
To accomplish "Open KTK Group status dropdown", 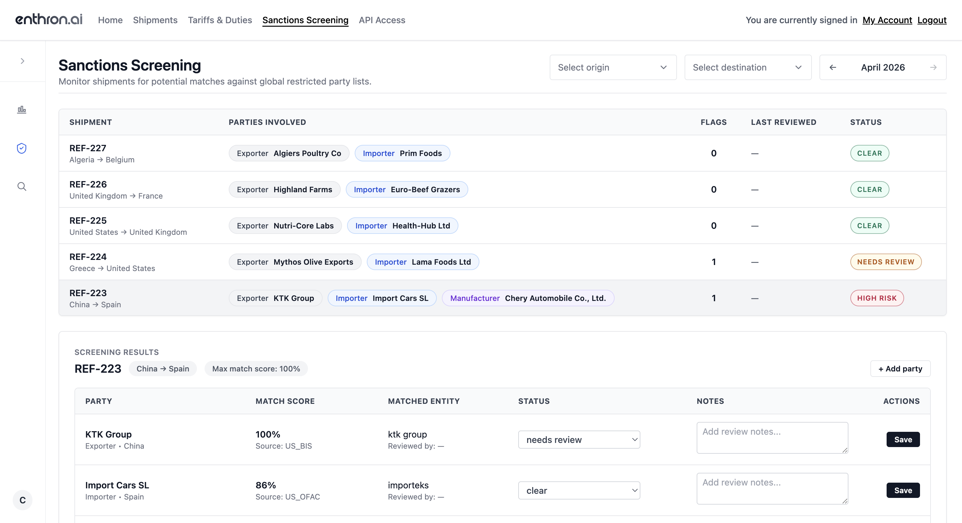I will 578,439.
